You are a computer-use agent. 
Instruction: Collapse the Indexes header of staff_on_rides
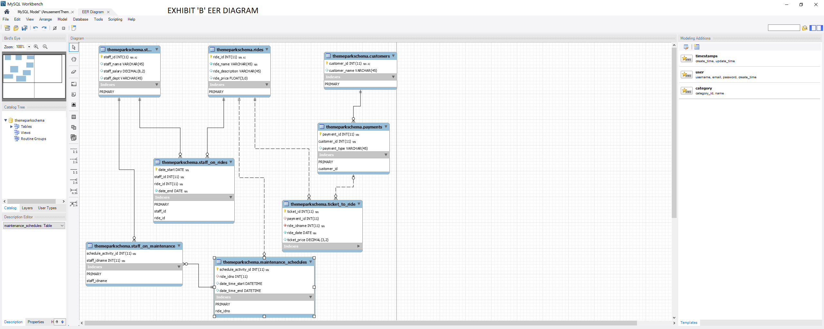tap(230, 197)
